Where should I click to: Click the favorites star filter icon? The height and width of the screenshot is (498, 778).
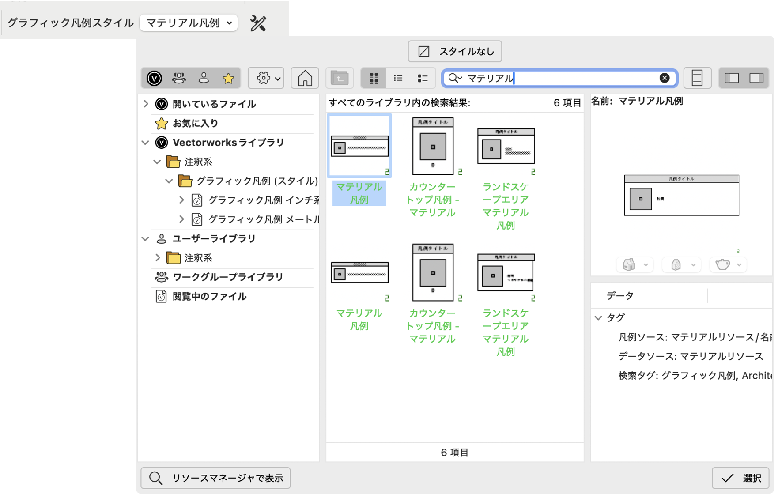[228, 78]
